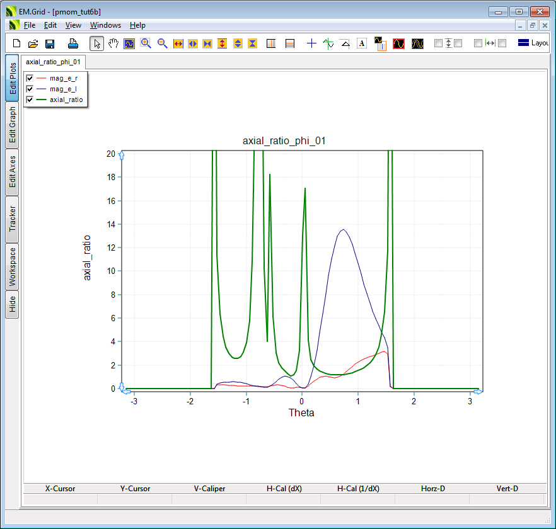Click the Zoom In magnifier icon
The height and width of the screenshot is (529, 556).
point(146,43)
